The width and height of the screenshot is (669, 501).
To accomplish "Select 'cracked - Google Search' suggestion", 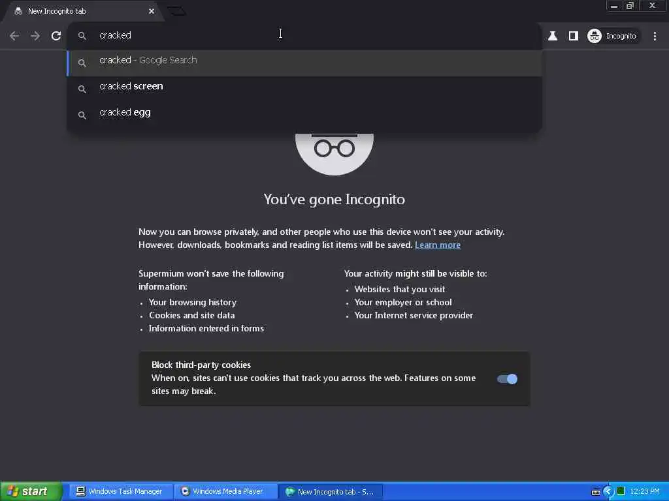I will [304, 63].
